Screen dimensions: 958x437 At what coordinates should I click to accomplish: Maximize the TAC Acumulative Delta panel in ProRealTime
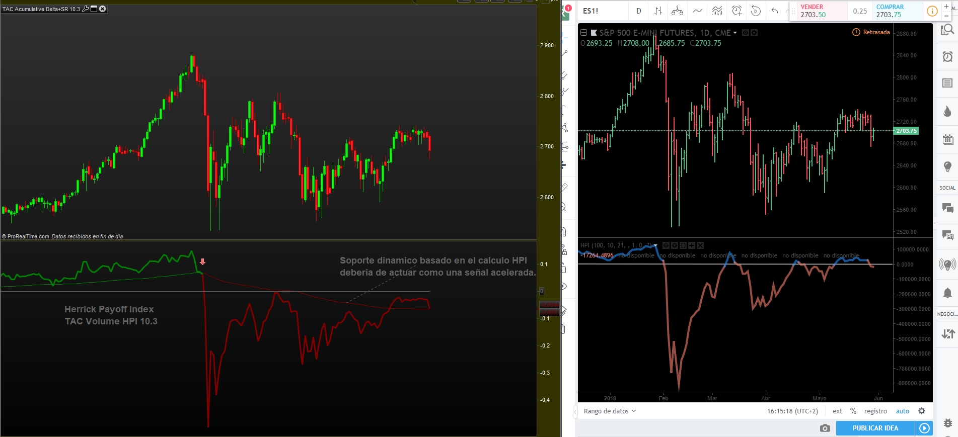coord(94,9)
